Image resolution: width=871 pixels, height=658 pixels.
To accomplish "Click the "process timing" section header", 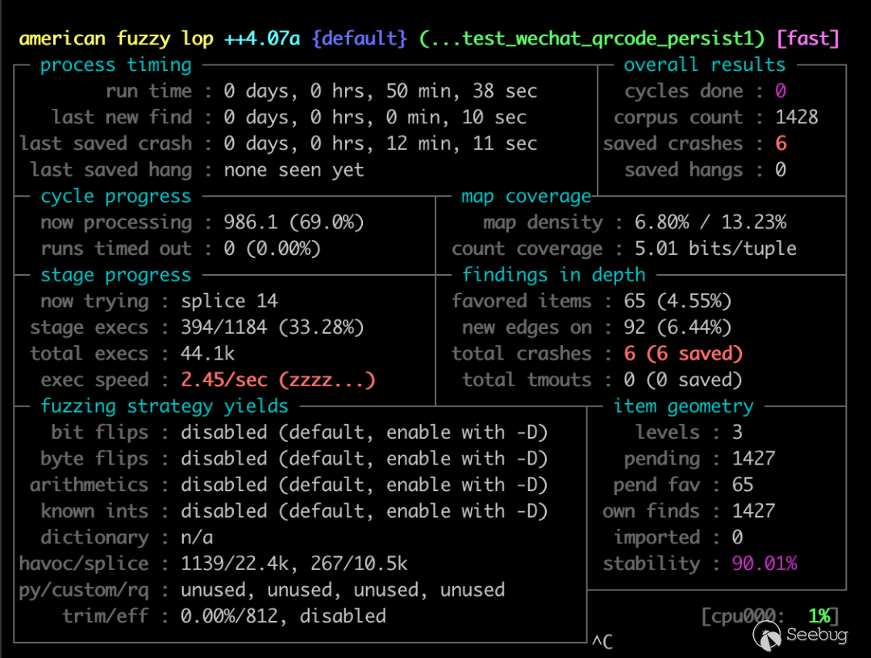I will click(x=116, y=65).
